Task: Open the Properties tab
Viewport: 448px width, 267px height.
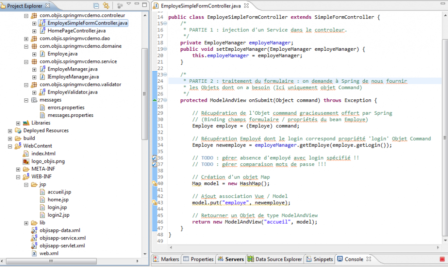Action: [199, 259]
